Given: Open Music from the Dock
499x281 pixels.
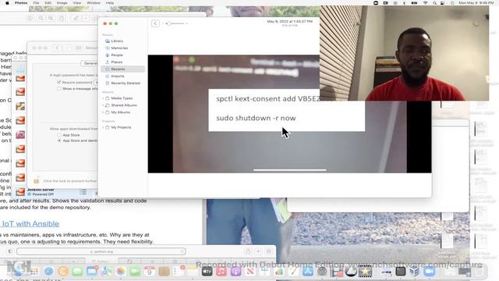Looking at the screenshot, I should point(221,272).
